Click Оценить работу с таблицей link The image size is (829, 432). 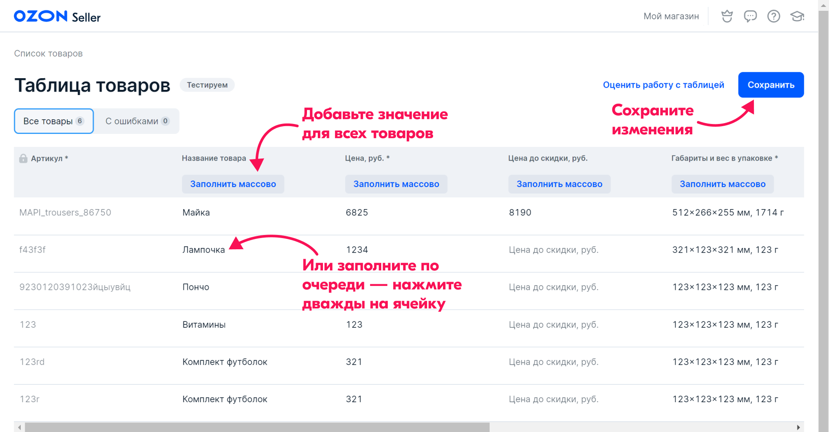[664, 85]
